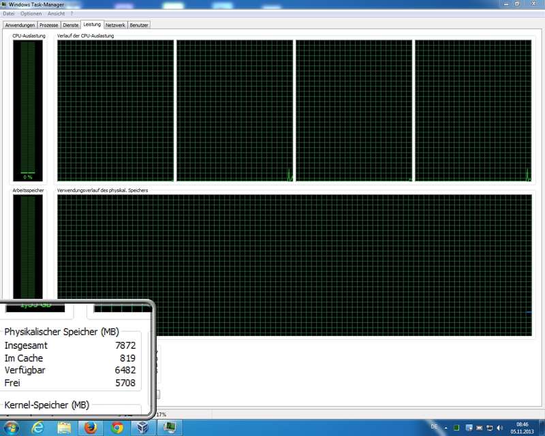Show hidden tray icons arrow
The height and width of the screenshot is (436, 545).
(446, 428)
